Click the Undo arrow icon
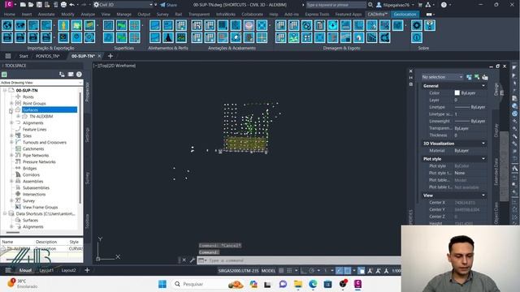This screenshot has width=520, height=292. coord(72,5)
